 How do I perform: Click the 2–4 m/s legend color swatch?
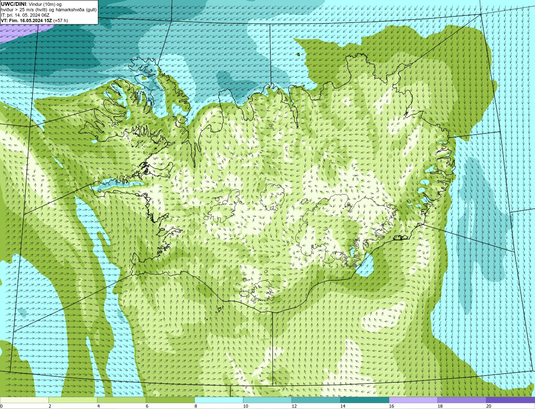(x=73, y=400)
